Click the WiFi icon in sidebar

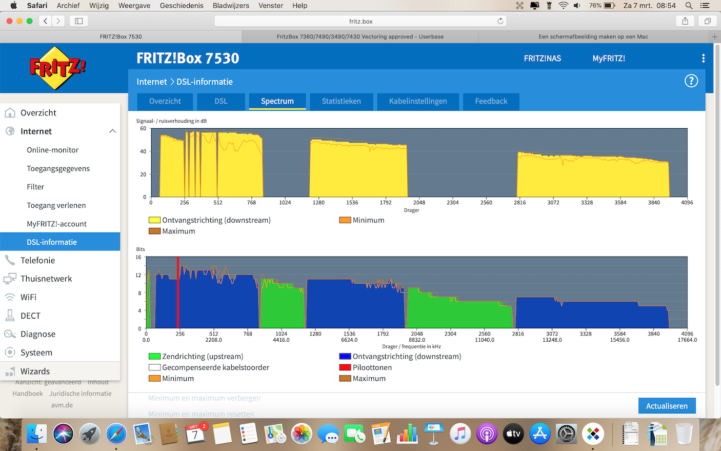click(10, 297)
